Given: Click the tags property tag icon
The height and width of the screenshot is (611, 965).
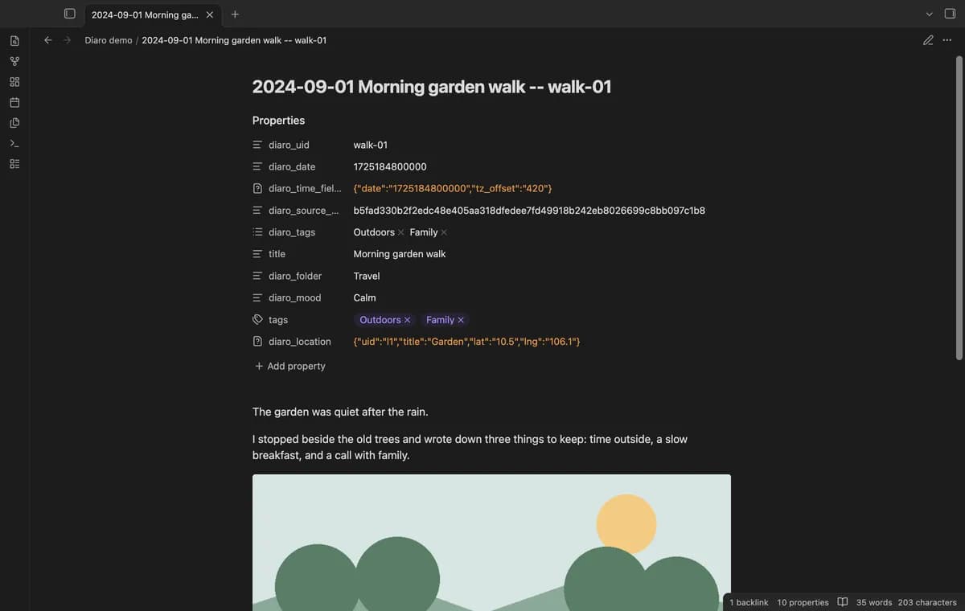Looking at the screenshot, I should pyautogui.click(x=257, y=320).
